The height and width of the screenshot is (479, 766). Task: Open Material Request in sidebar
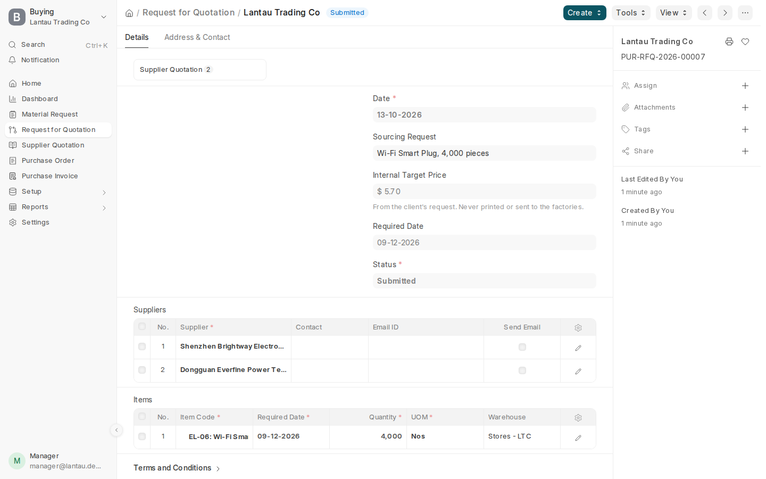(x=59, y=114)
